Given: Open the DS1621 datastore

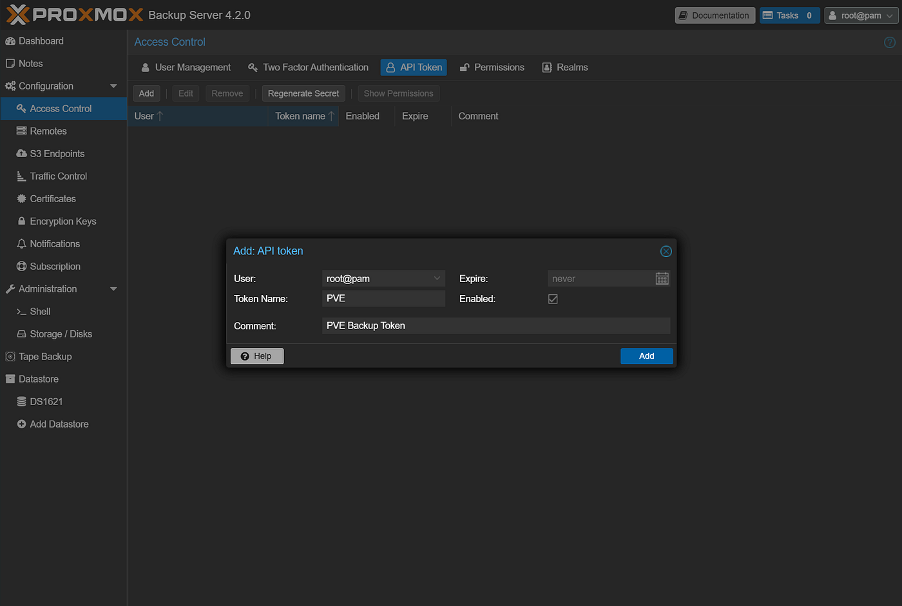Looking at the screenshot, I should [x=63, y=402].
